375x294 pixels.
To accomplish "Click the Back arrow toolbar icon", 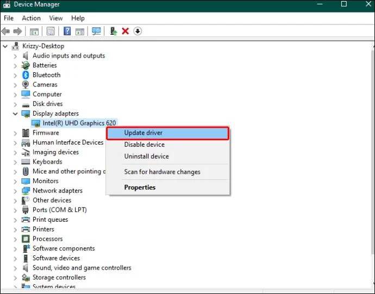I will coord(5,31).
